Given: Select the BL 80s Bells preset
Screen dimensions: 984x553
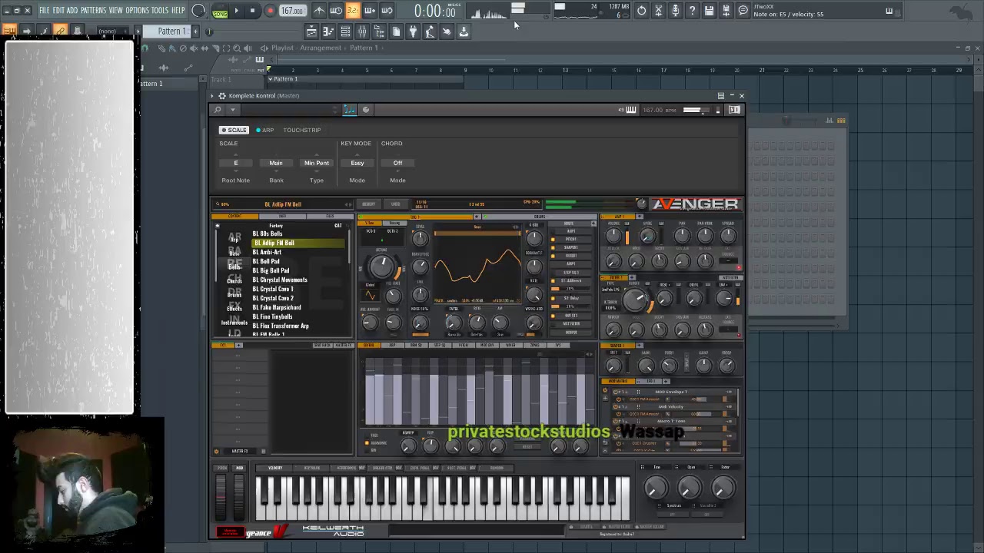Looking at the screenshot, I should tap(268, 233).
